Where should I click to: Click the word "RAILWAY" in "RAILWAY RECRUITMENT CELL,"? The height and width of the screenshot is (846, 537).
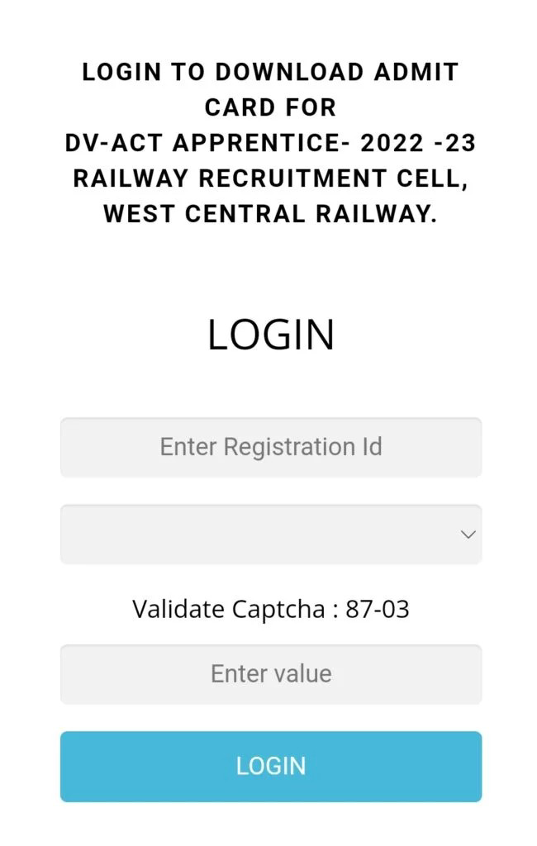point(126,178)
